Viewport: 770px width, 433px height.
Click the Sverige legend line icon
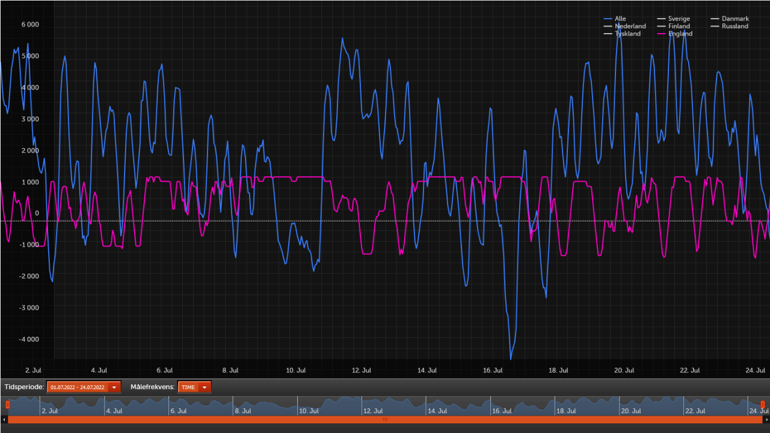click(x=661, y=19)
